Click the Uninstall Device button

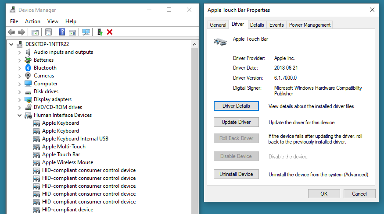pyautogui.click(x=236, y=174)
